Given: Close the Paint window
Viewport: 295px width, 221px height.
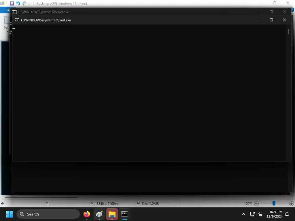Looking at the screenshot, I should tap(288, 3).
